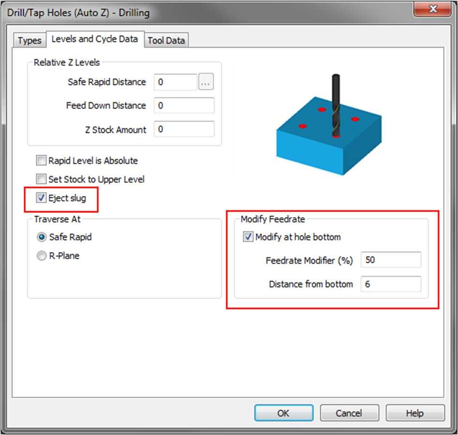Open the ellipsis button beside Safe Rapid Distance
This screenshot has width=458, height=435.
(206, 82)
